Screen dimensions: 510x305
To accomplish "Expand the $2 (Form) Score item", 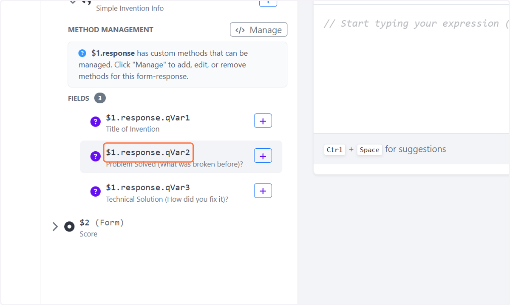I will coord(55,226).
